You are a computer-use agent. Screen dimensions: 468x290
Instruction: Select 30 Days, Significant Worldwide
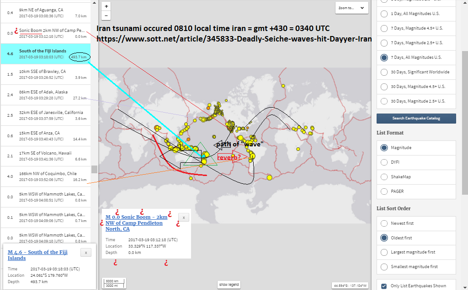coord(416,72)
